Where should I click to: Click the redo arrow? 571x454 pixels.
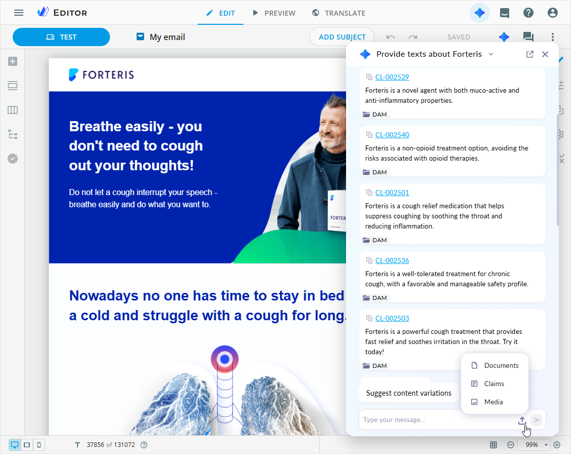(413, 37)
